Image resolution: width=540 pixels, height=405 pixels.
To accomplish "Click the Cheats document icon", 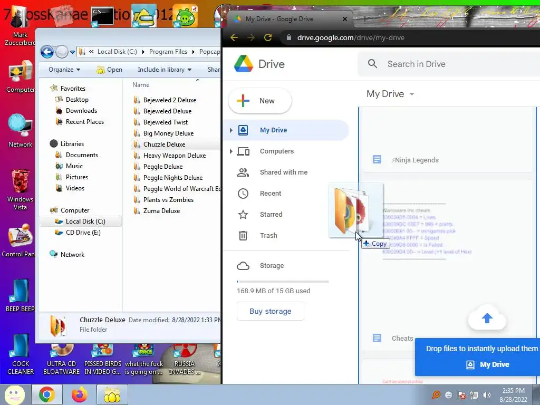I will (x=377, y=338).
